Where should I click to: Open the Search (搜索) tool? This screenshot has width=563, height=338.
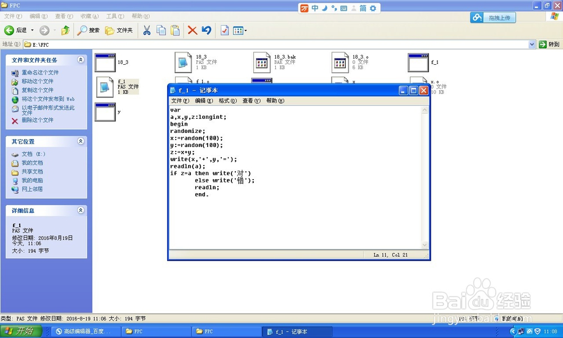[88, 30]
